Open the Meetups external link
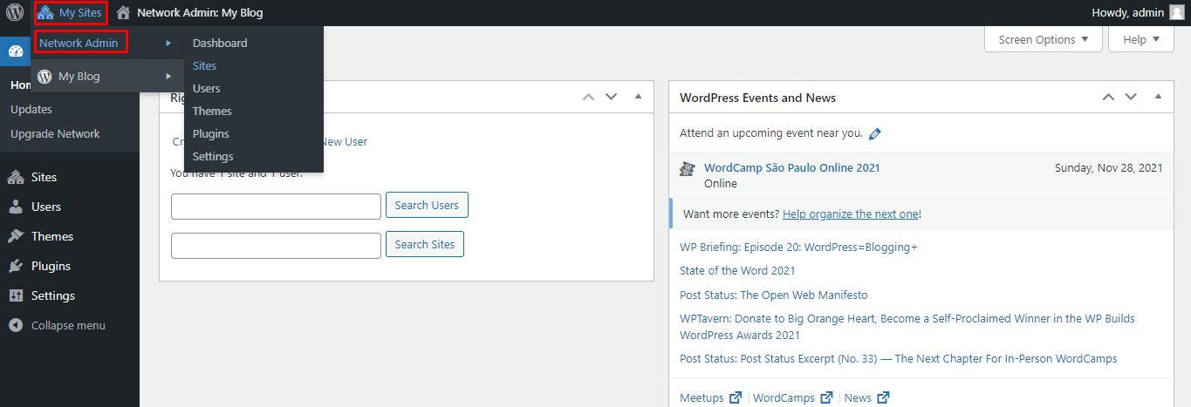This screenshot has height=407, width=1191. point(710,397)
